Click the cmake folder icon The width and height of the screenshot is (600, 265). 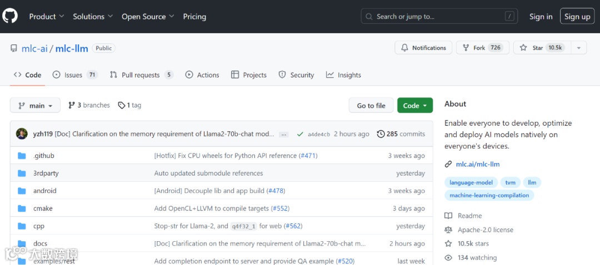coord(22,208)
